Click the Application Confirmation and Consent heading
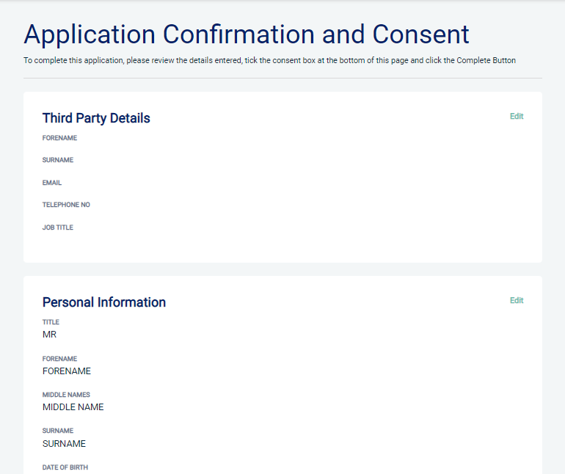Screen dimensions: 565x474 click(247, 34)
